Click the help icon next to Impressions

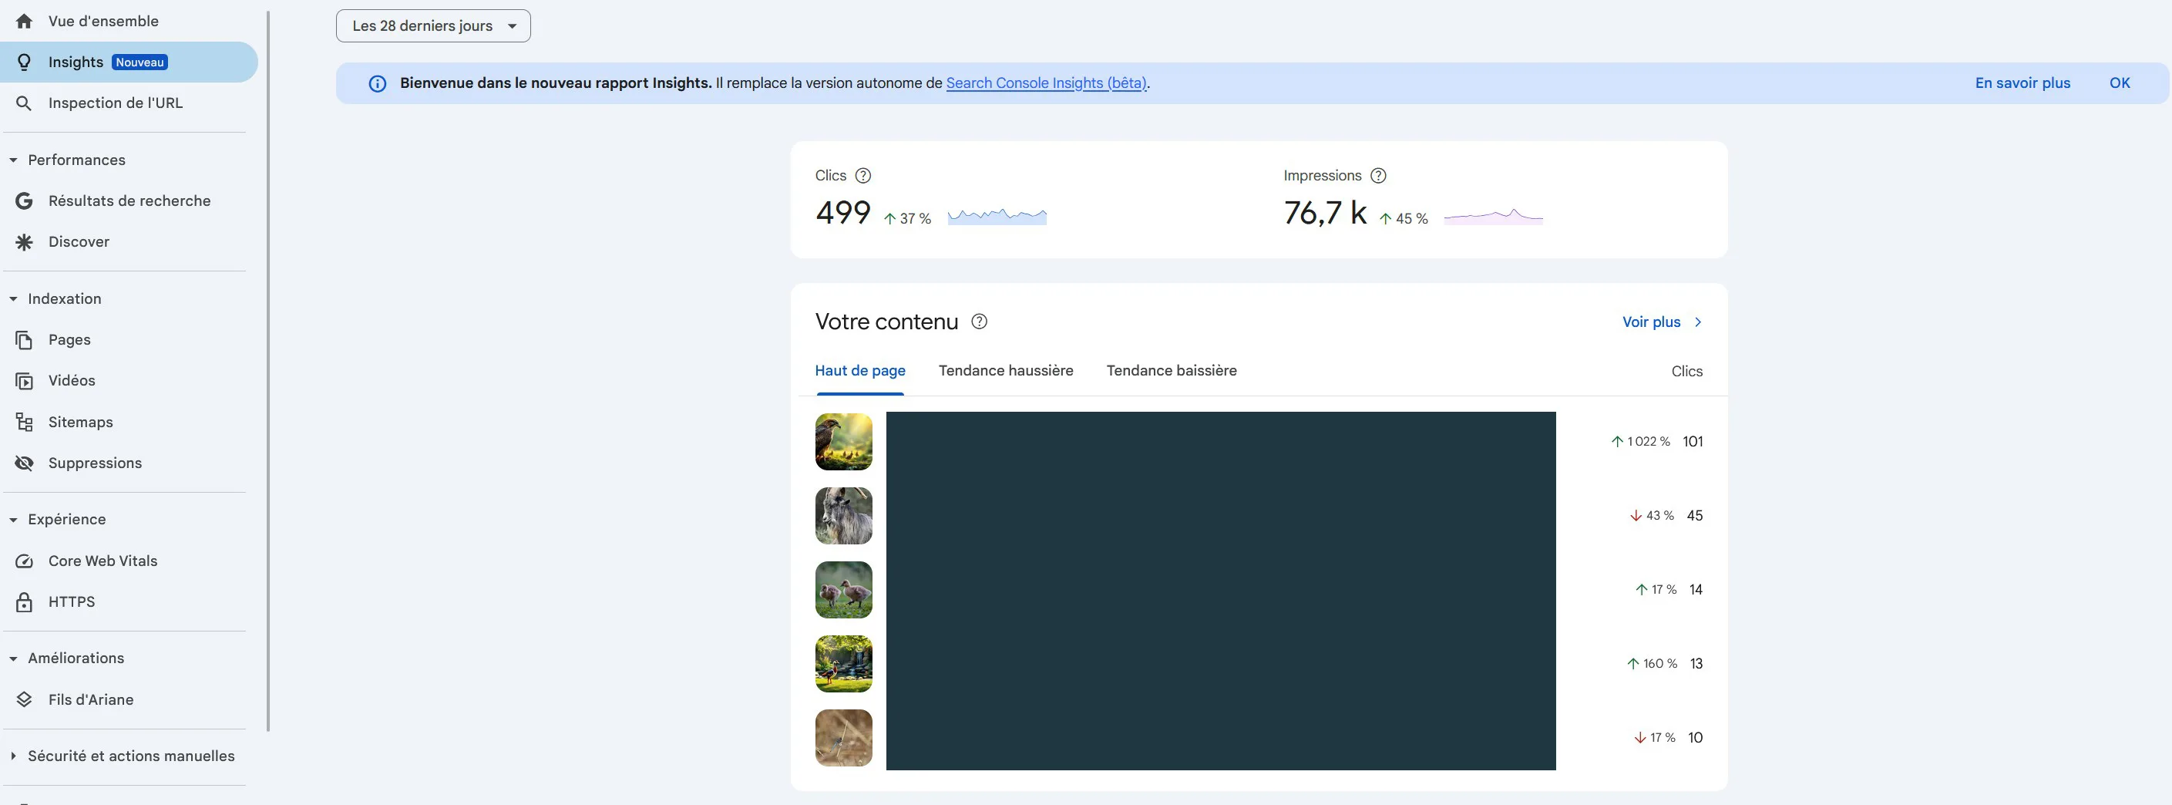(x=1378, y=176)
